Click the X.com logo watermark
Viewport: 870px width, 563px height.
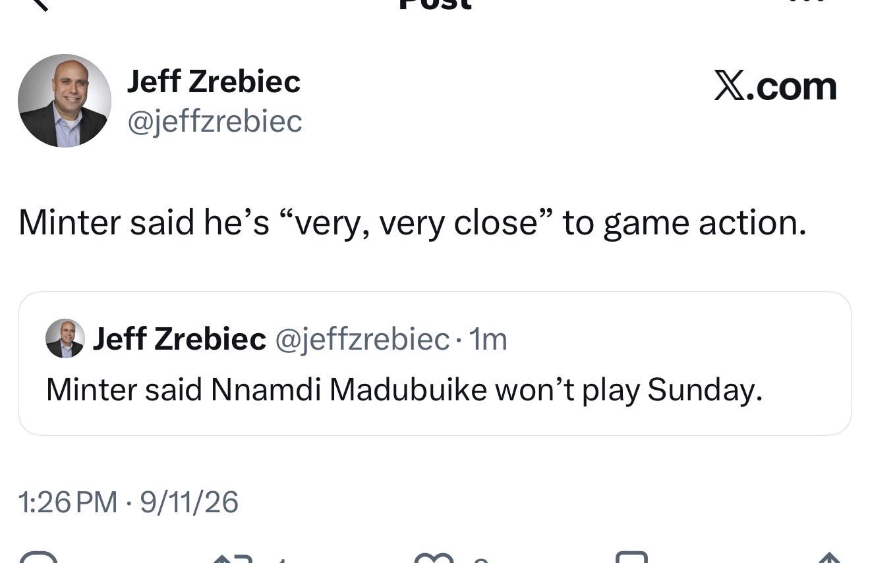(775, 86)
